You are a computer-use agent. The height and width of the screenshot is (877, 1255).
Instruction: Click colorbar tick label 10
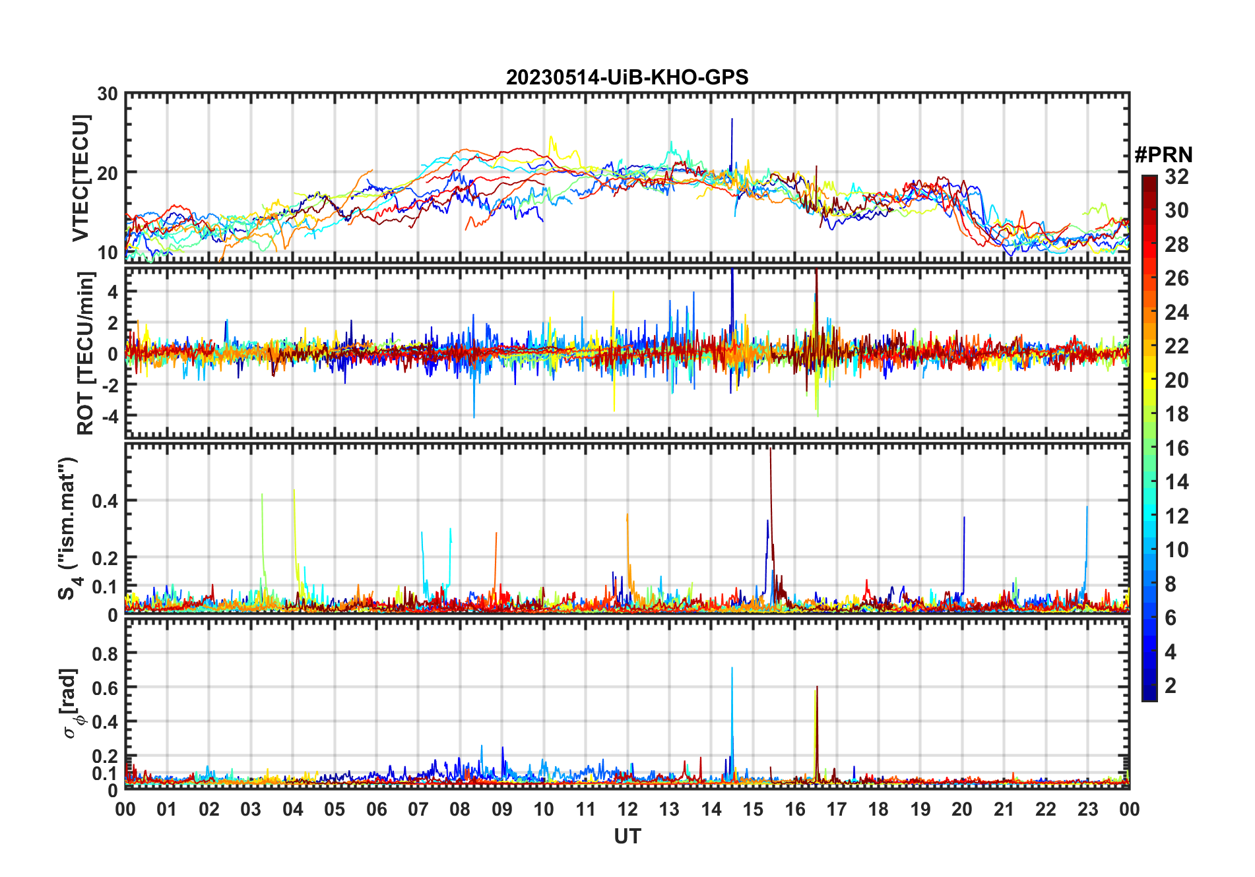tap(1176, 550)
